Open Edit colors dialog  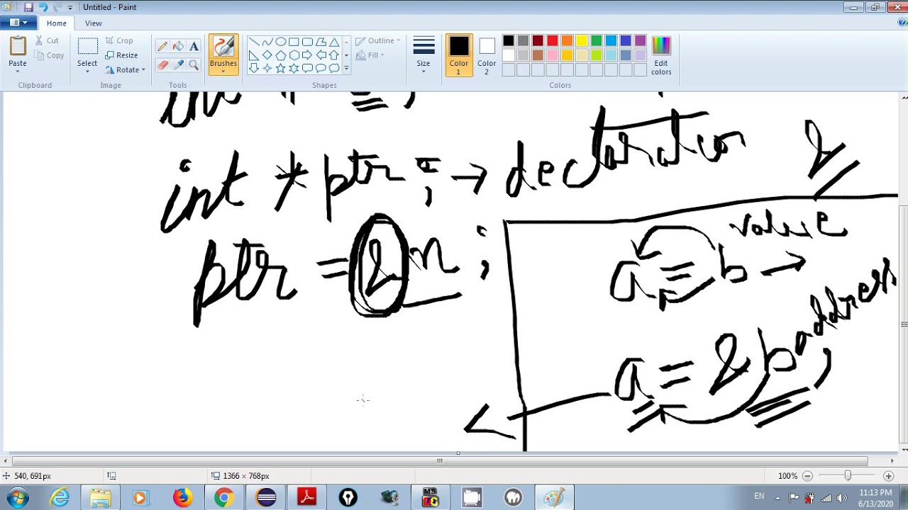click(x=661, y=55)
